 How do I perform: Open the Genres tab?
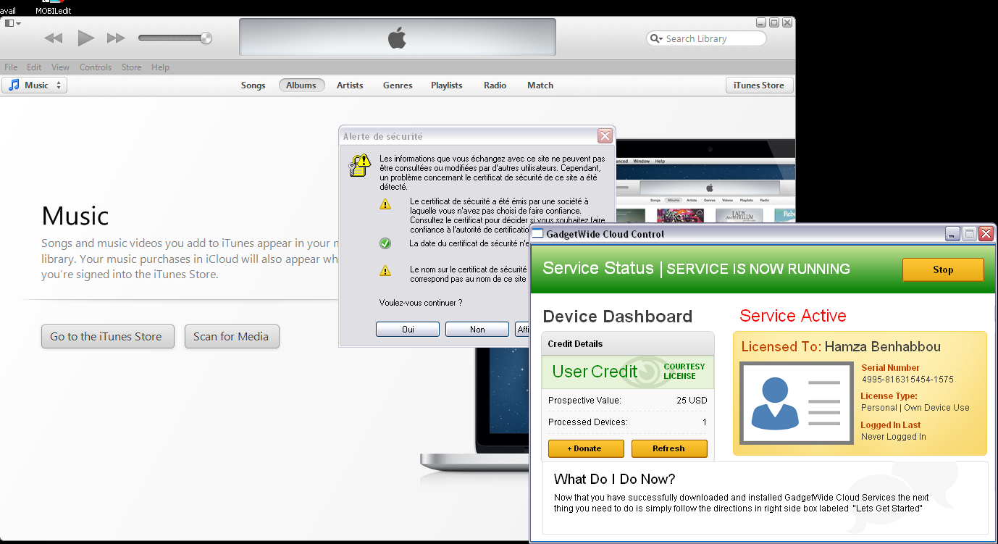tap(398, 85)
